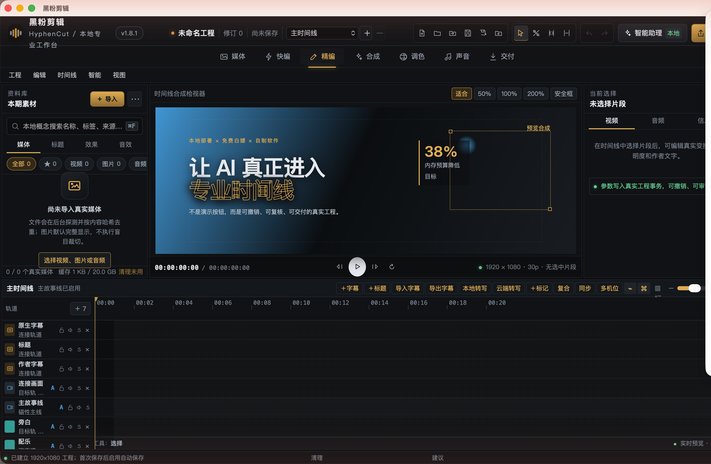Switch to the 调色 workspace tab
Screen dimensions: 711x464
click(x=412, y=57)
